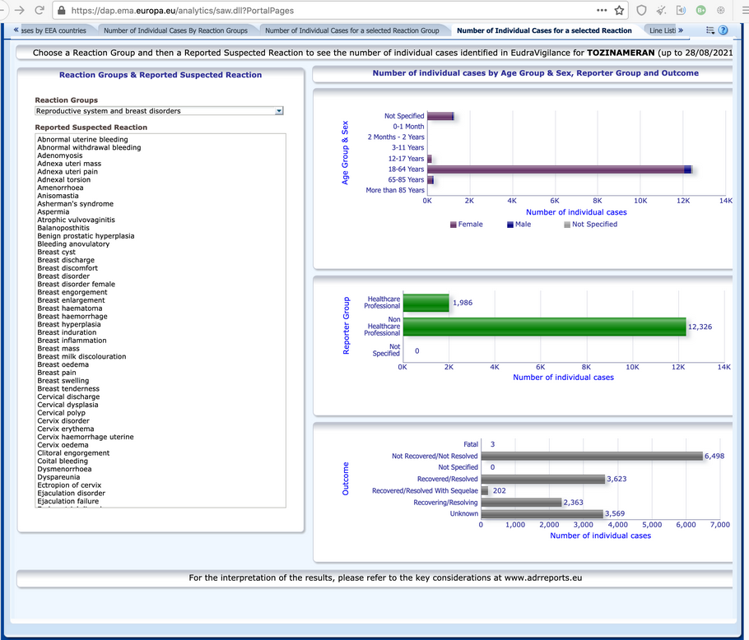This screenshot has height=640, width=749.
Task: Click the browser address bar URL
Action: [x=183, y=11]
